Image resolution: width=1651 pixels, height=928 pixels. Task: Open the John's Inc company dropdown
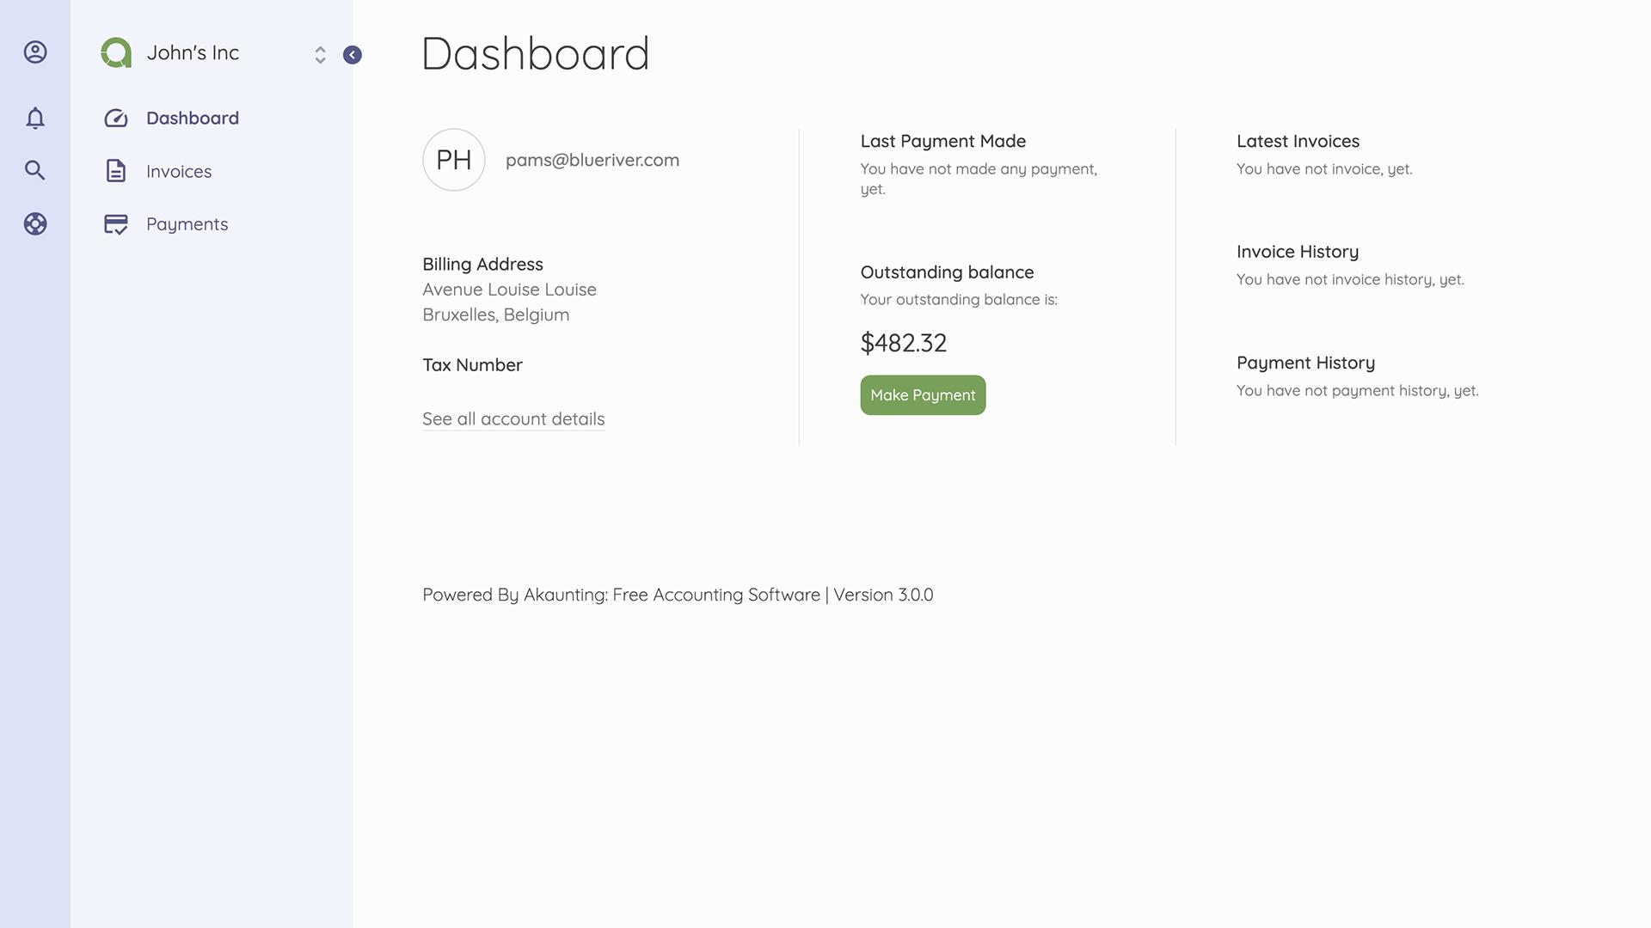click(213, 53)
